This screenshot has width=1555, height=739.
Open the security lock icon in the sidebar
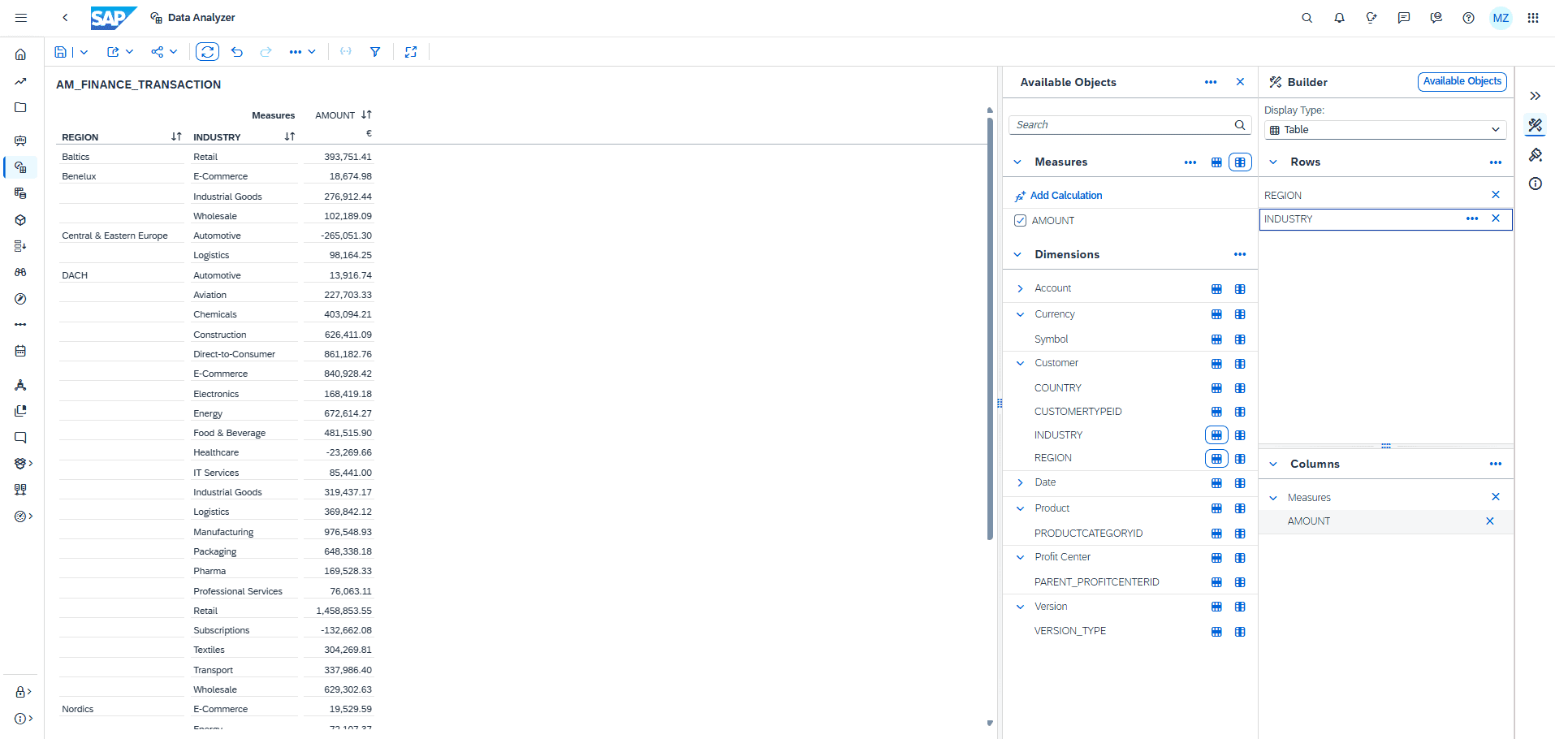click(x=22, y=692)
